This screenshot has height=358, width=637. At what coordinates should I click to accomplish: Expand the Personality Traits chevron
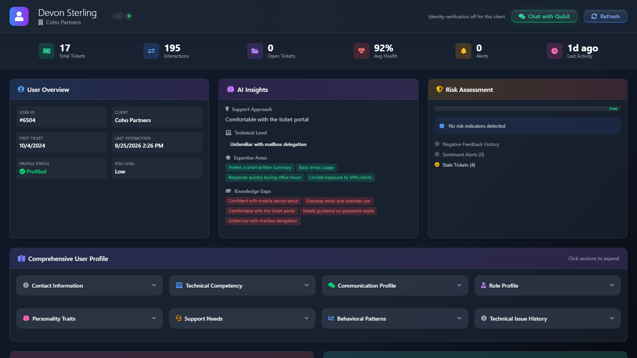pos(154,318)
